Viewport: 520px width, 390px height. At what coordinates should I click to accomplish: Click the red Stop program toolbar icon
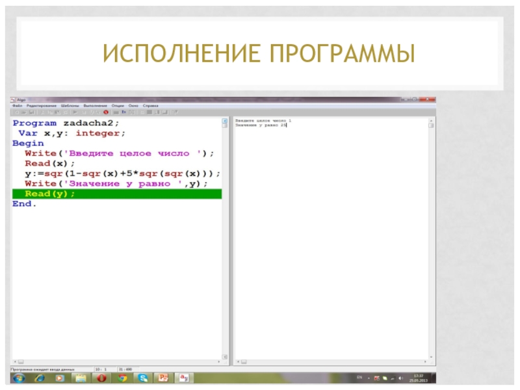click(x=106, y=112)
